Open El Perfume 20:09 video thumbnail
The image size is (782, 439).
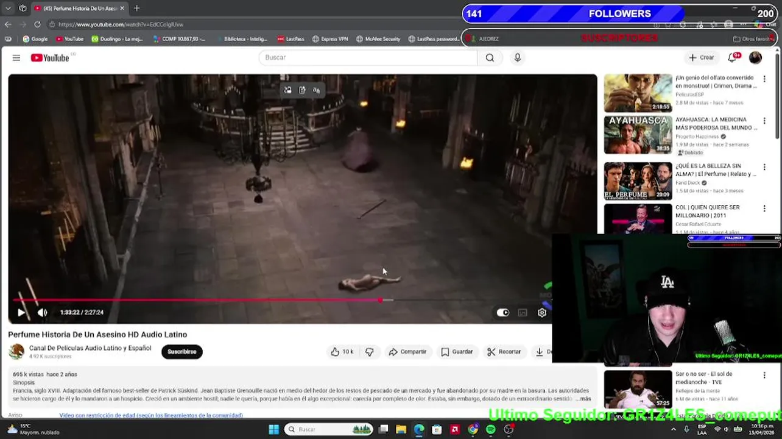tap(638, 181)
